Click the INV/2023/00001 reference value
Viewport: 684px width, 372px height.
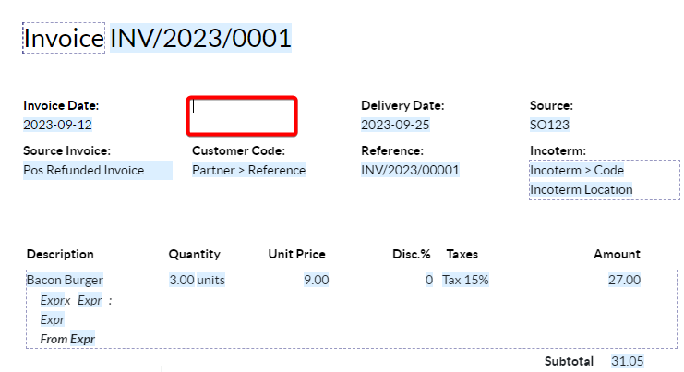click(410, 170)
